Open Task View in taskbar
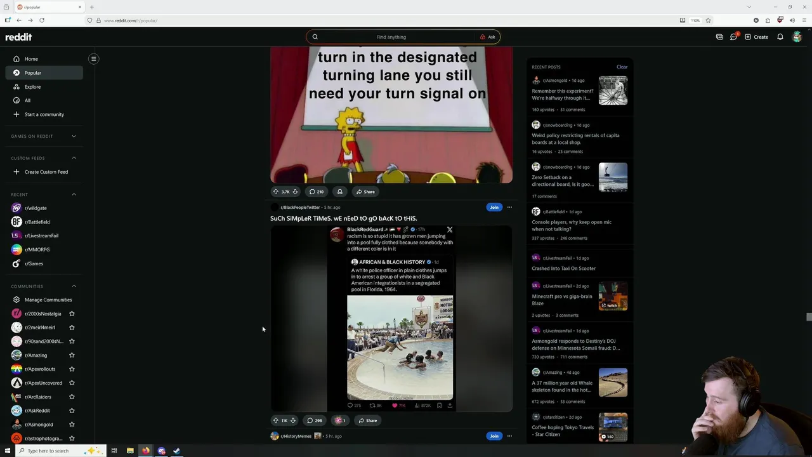 click(114, 451)
